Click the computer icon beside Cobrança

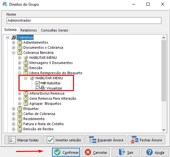coord(13,37)
